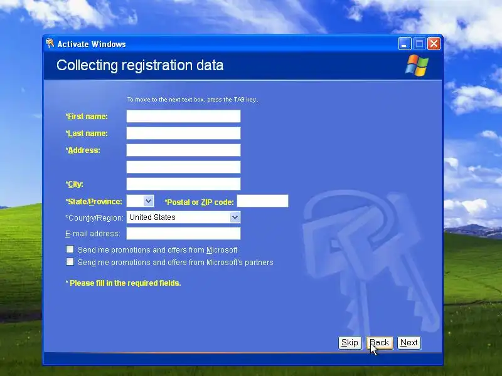The height and width of the screenshot is (376, 502).
Task: Go back with the Back button
Action: [x=380, y=343]
